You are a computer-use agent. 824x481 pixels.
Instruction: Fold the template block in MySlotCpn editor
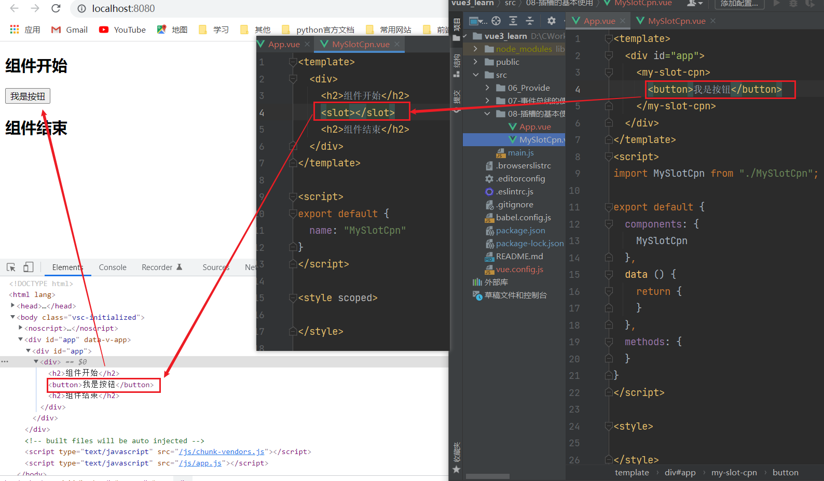293,62
